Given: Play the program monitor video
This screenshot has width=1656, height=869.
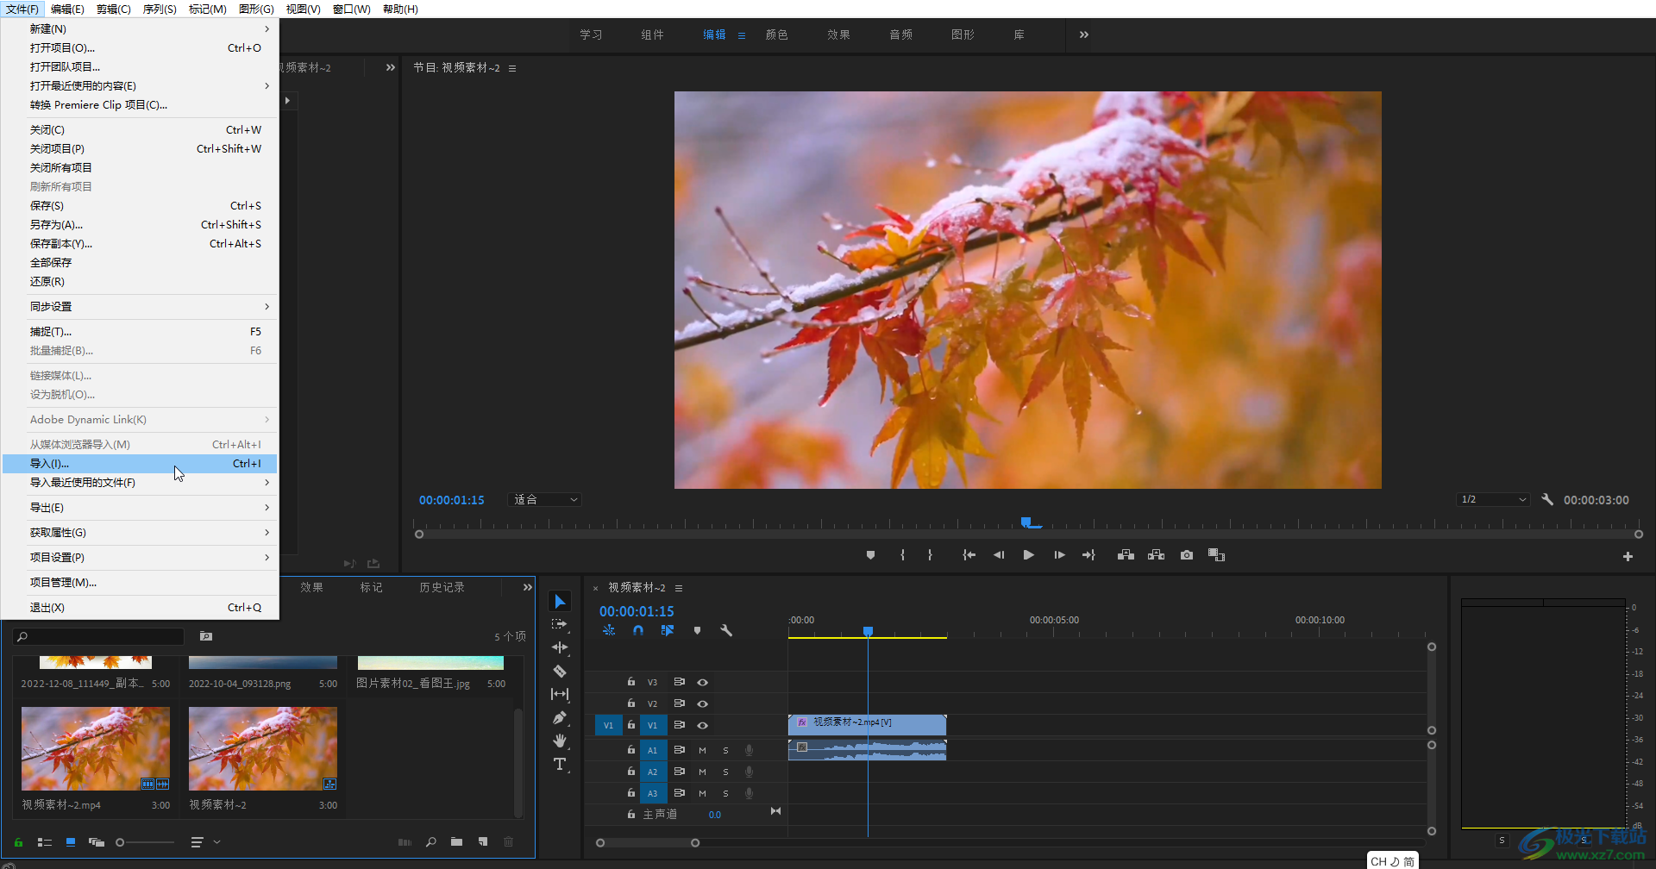Looking at the screenshot, I should click(1028, 555).
